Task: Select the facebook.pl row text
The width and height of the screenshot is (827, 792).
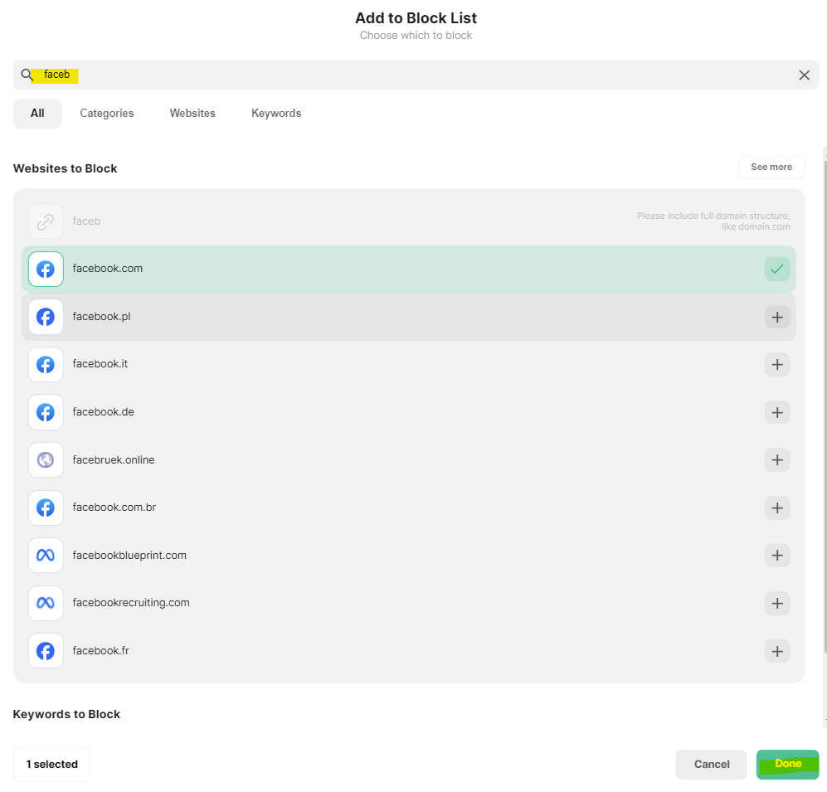Action: click(101, 316)
